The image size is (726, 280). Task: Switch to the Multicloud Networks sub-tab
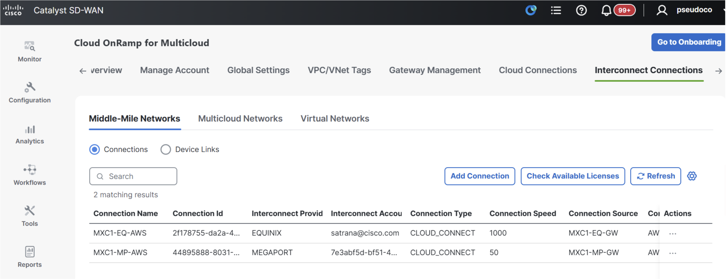240,119
